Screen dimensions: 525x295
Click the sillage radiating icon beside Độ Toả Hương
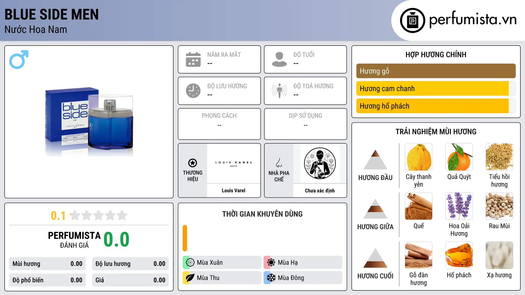click(279, 91)
